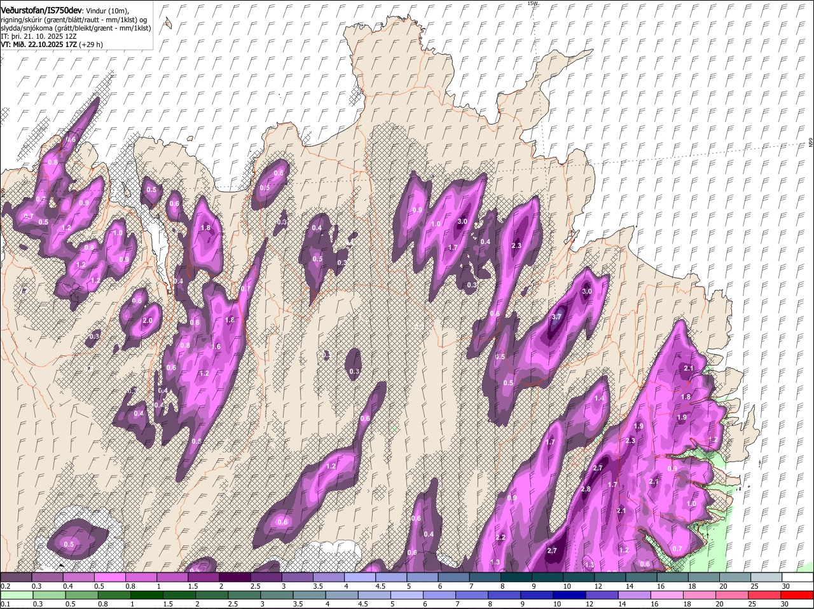This screenshot has height=609, width=814.
Task: Click the 3.7 precipitation value on the map
Action: coord(556,317)
